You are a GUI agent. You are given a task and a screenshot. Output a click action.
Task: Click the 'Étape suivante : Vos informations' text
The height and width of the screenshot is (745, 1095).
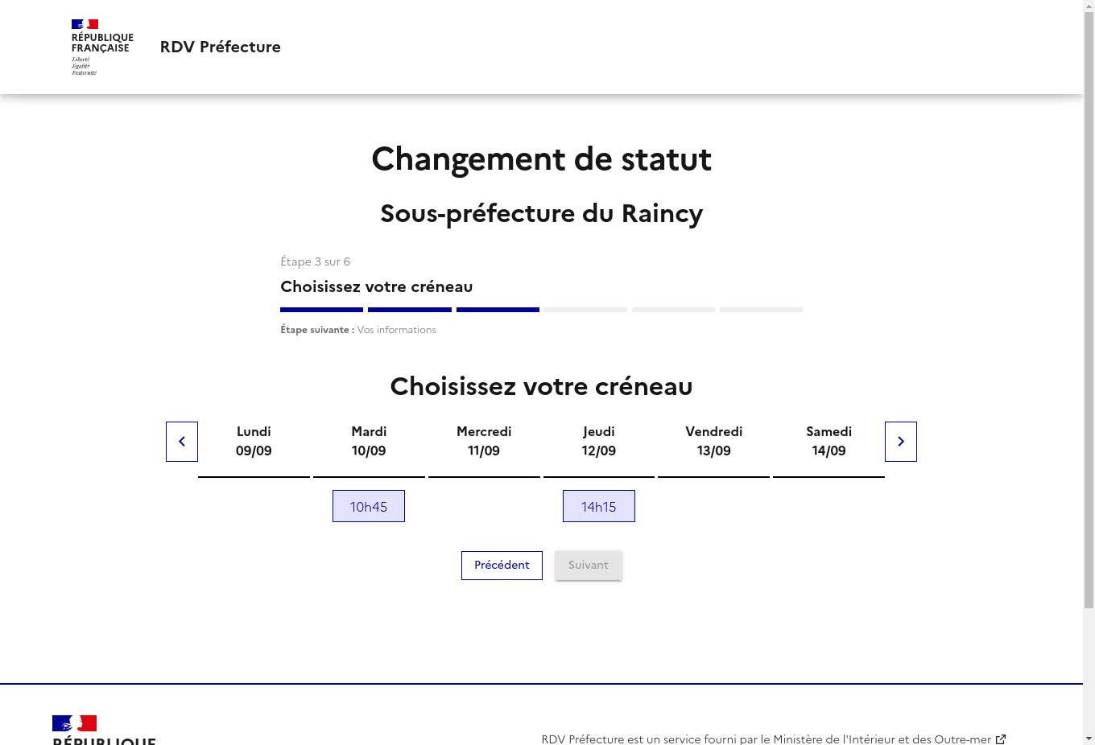click(x=358, y=330)
